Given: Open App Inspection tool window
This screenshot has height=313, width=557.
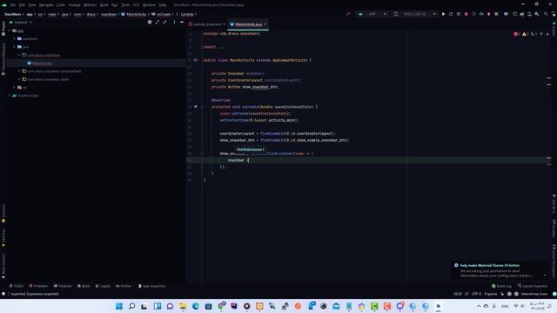Looking at the screenshot, I should click(x=151, y=286).
